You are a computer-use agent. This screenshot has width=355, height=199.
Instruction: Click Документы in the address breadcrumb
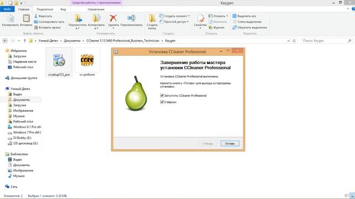(x=72, y=40)
